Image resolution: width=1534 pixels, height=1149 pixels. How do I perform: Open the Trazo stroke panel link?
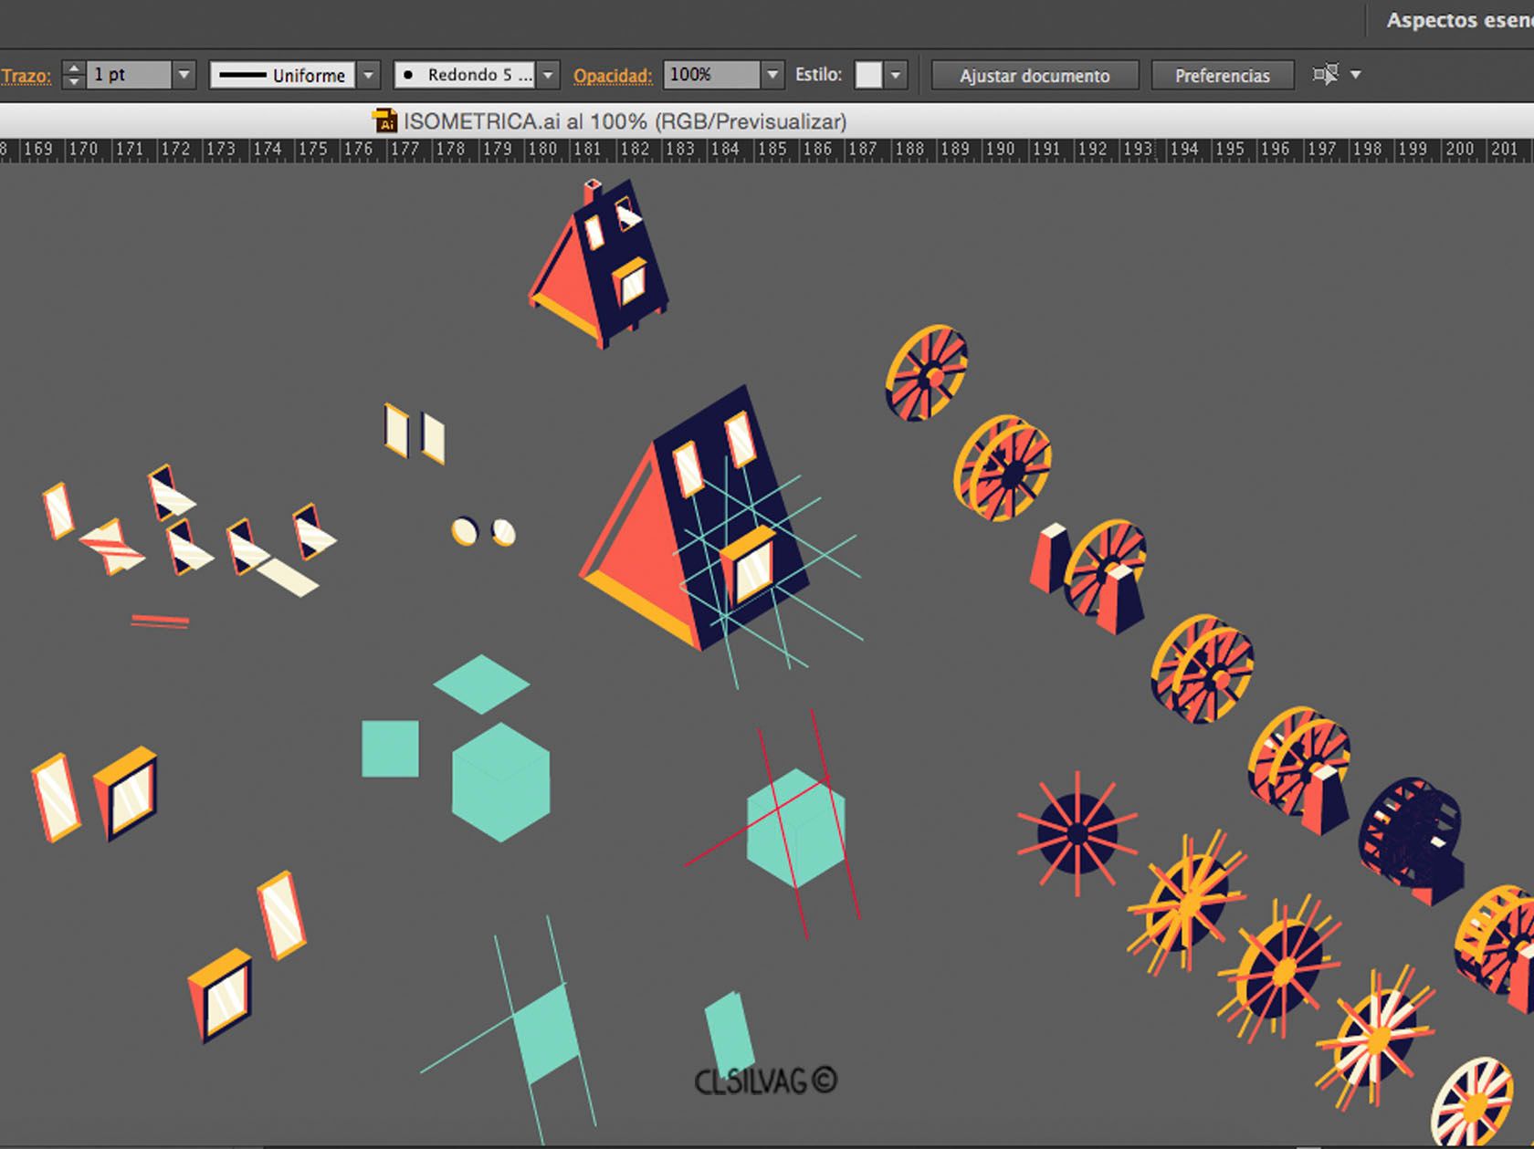pyautogui.click(x=26, y=76)
